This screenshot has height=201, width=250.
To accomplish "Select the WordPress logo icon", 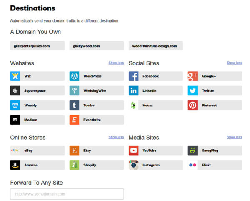I will [74, 76].
